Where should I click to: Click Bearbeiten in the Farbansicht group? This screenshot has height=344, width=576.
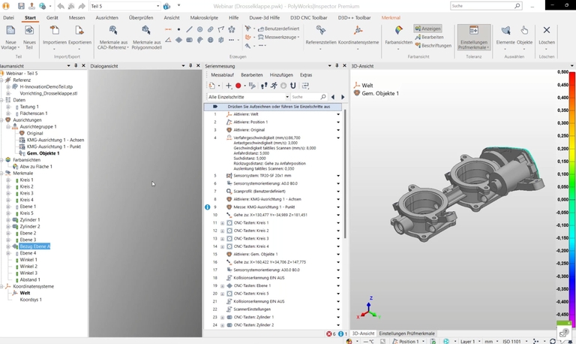(x=429, y=37)
